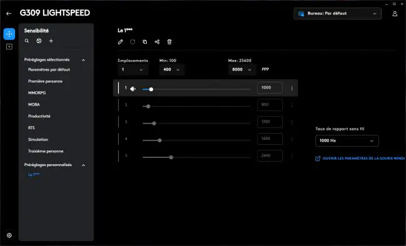Select the Paramètres par défaut preset

[x=49, y=70]
